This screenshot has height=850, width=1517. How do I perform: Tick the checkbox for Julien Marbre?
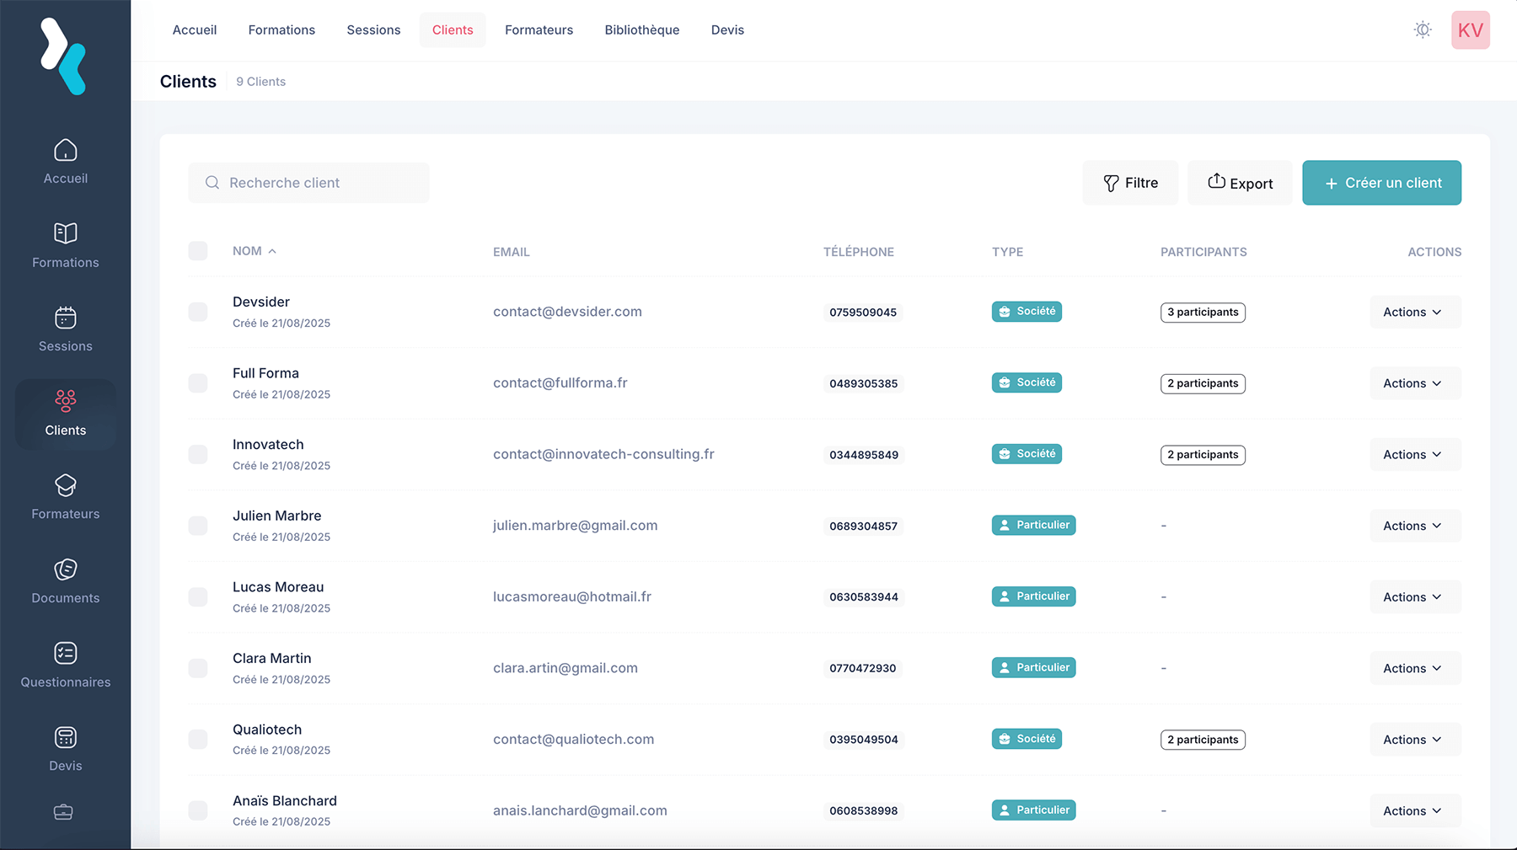pyautogui.click(x=198, y=526)
